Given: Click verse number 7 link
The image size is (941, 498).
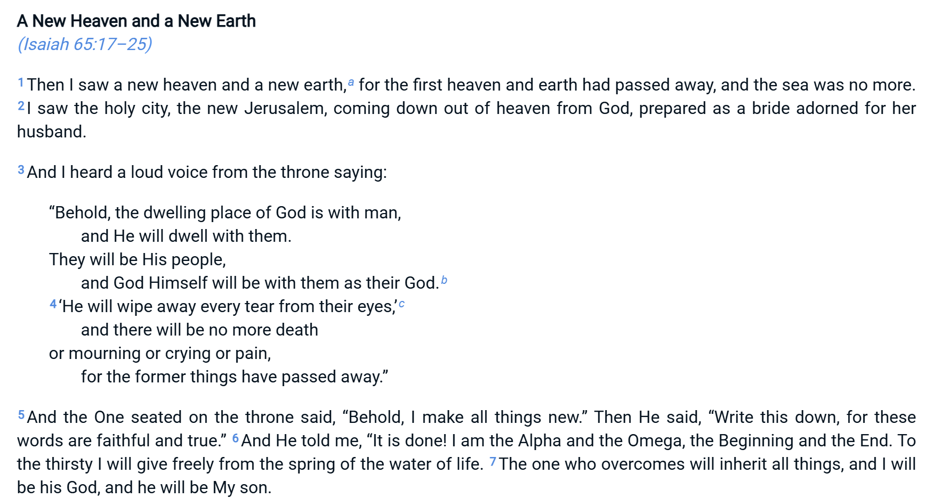Looking at the screenshot, I should tap(493, 462).
